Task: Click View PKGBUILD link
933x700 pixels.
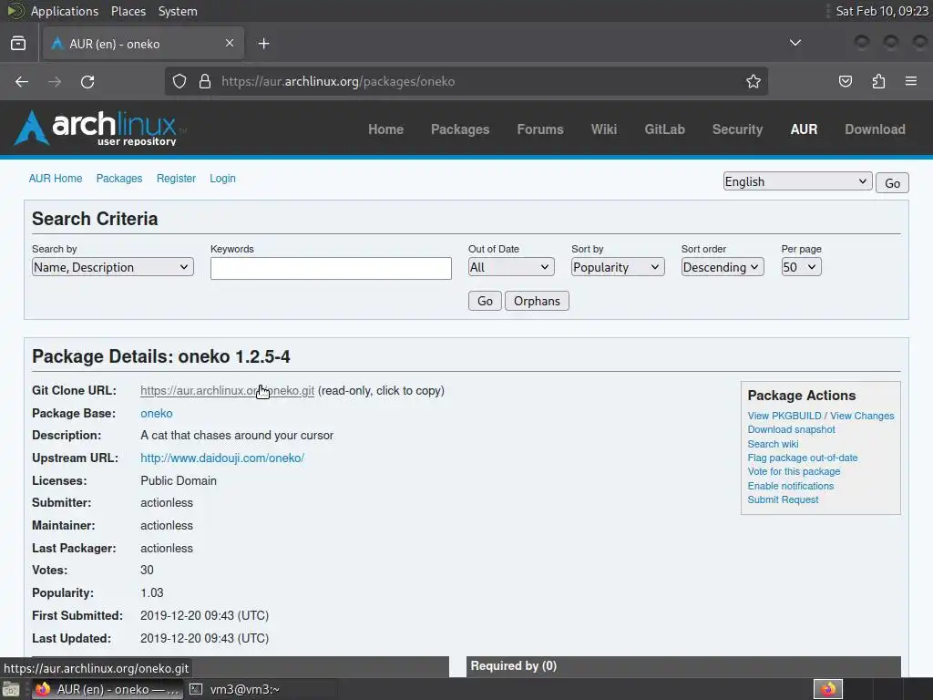Action: coord(784,416)
